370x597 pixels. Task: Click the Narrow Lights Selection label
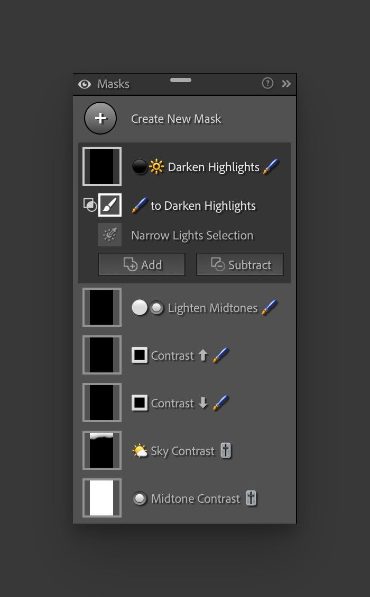coord(192,235)
